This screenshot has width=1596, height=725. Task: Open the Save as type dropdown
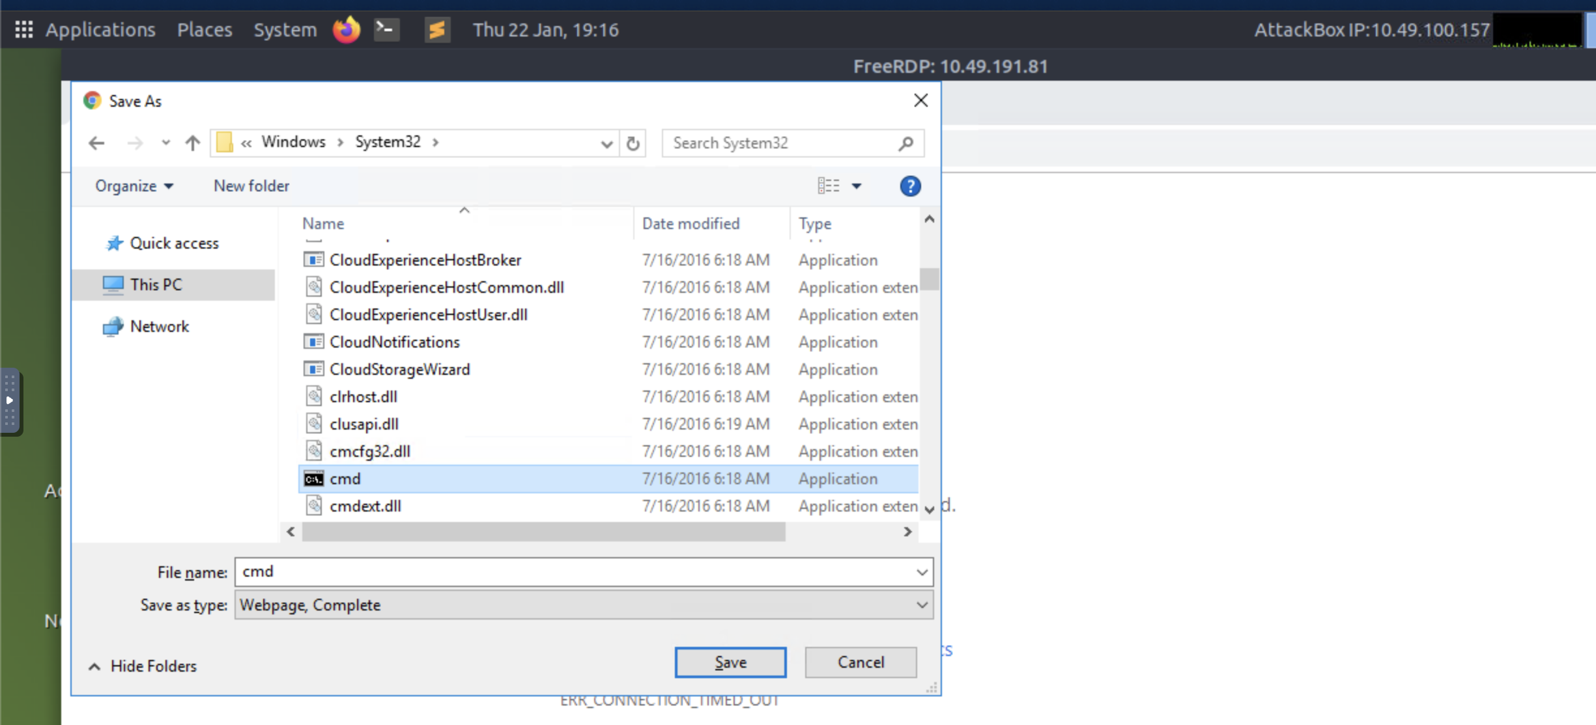click(921, 605)
